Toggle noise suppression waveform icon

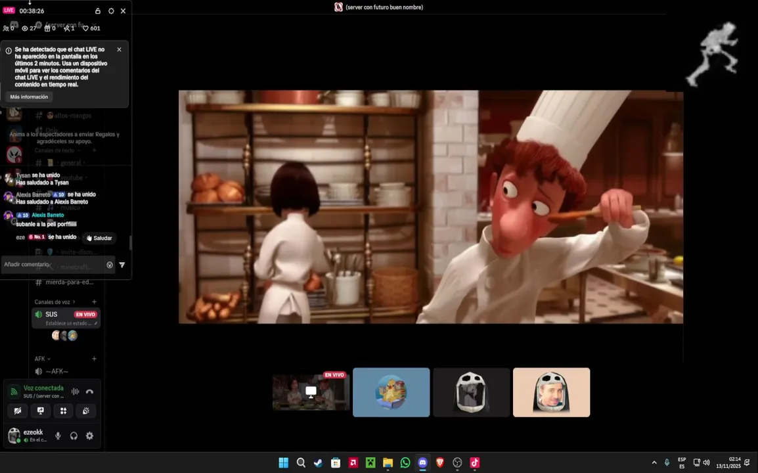tap(76, 392)
